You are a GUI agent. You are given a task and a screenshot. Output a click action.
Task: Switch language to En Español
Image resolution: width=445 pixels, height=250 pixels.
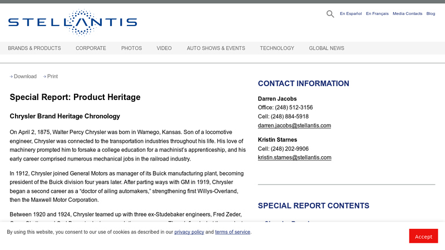[x=350, y=13]
